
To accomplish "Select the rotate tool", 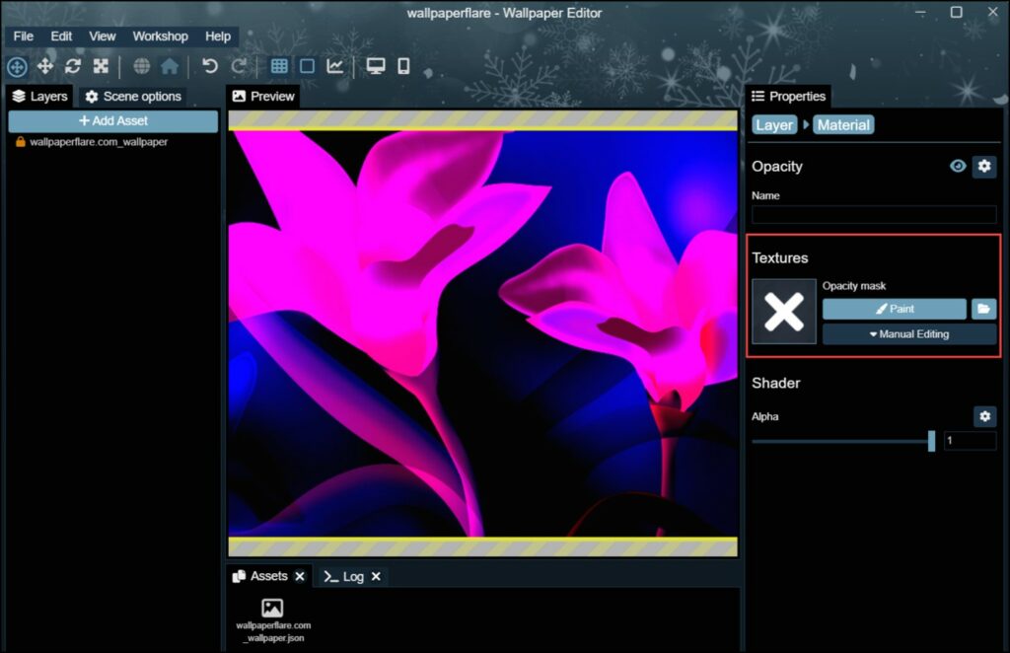I will click(72, 66).
